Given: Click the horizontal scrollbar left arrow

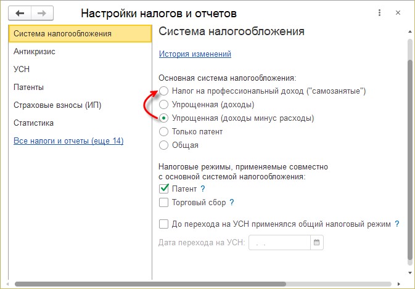Looking at the screenshot, I should coord(7,284).
